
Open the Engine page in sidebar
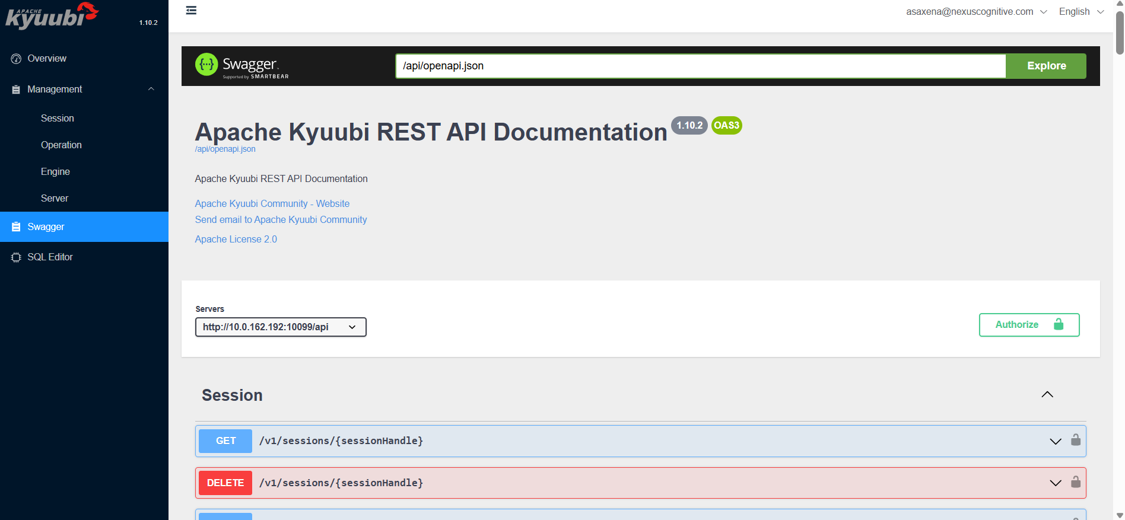(x=84, y=172)
